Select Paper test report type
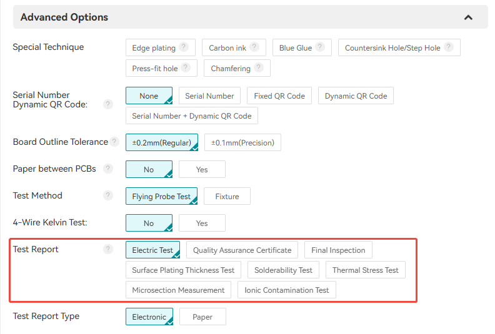This screenshot has height=334, width=495. click(x=202, y=317)
